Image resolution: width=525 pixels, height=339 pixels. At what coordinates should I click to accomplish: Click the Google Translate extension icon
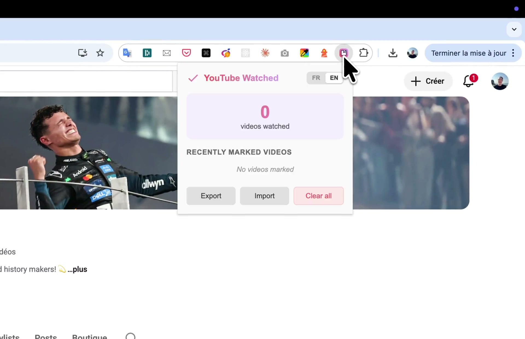pos(127,53)
